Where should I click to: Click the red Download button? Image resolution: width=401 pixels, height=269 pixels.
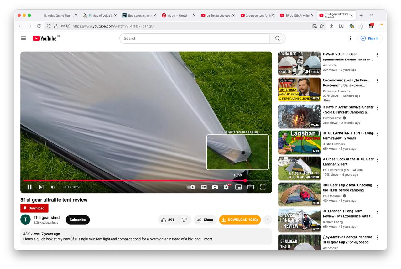pyautogui.click(x=34, y=208)
